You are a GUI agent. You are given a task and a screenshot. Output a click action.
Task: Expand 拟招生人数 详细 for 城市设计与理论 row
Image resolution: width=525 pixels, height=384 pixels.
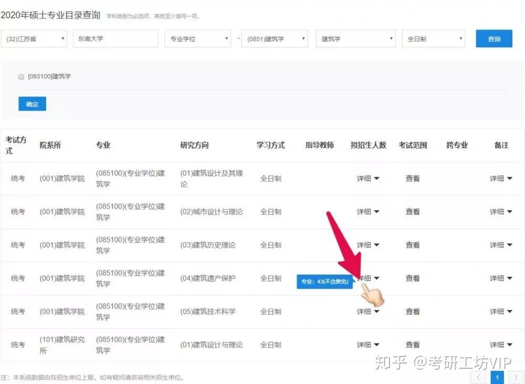click(367, 212)
